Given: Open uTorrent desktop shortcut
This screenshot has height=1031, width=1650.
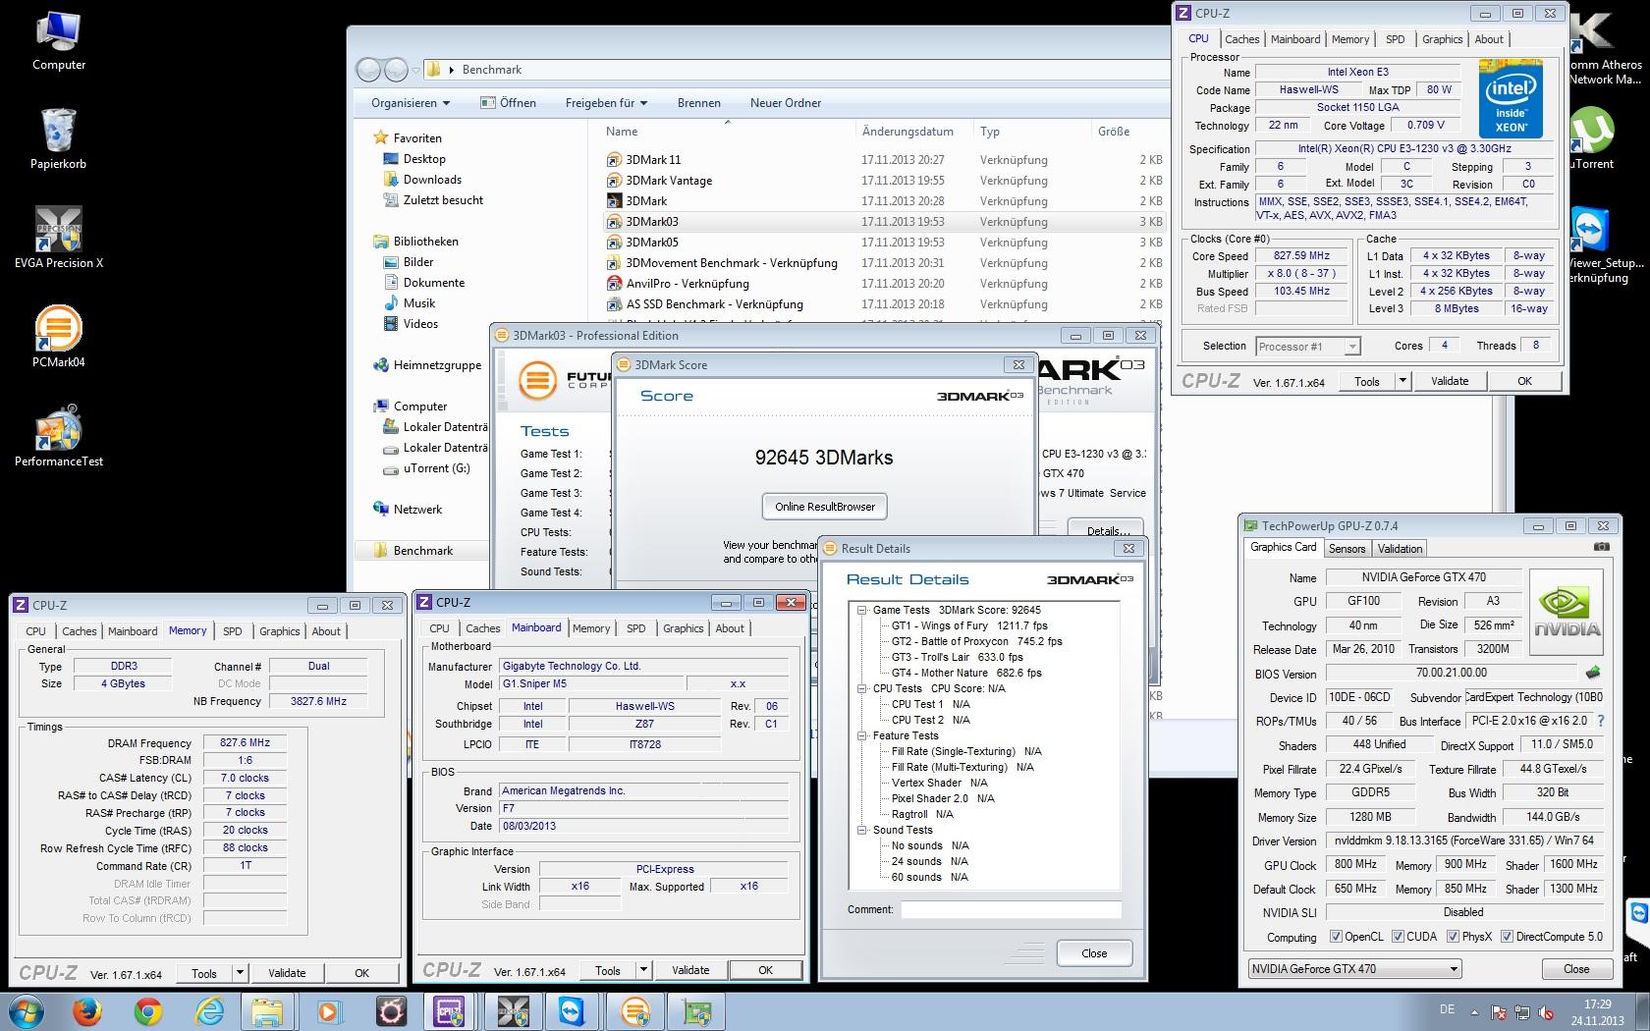Looking at the screenshot, I should pyautogui.click(x=1591, y=138).
